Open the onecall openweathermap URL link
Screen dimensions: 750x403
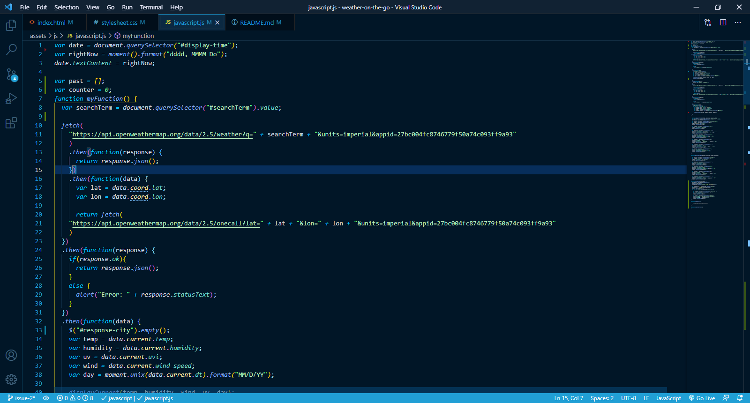click(166, 224)
